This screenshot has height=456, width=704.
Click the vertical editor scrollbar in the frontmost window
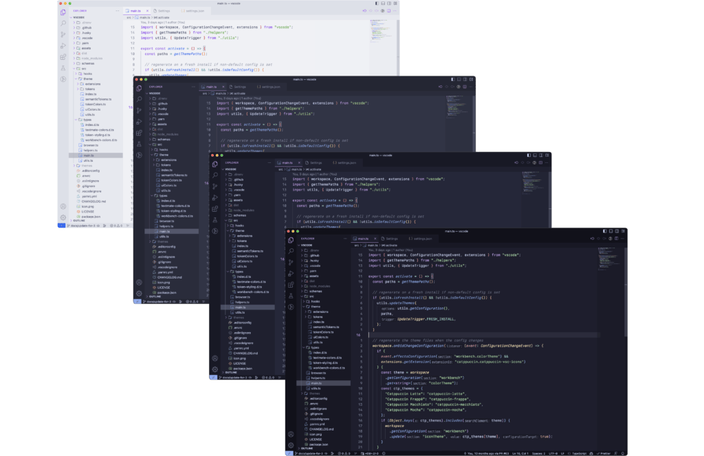626,310
